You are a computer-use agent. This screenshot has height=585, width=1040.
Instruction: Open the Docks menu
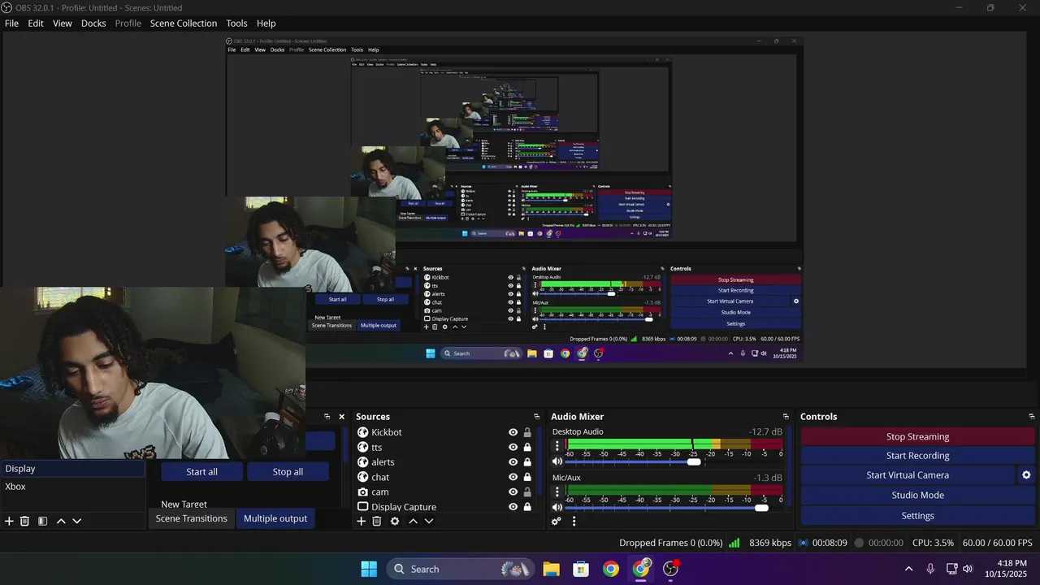[93, 24]
